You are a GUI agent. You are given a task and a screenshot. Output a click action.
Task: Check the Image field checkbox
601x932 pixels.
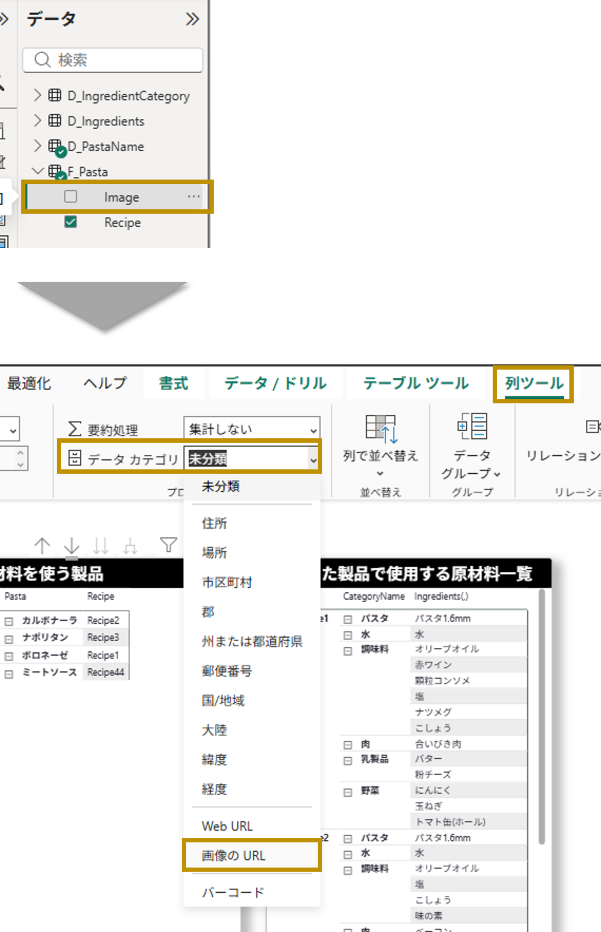coord(71,196)
